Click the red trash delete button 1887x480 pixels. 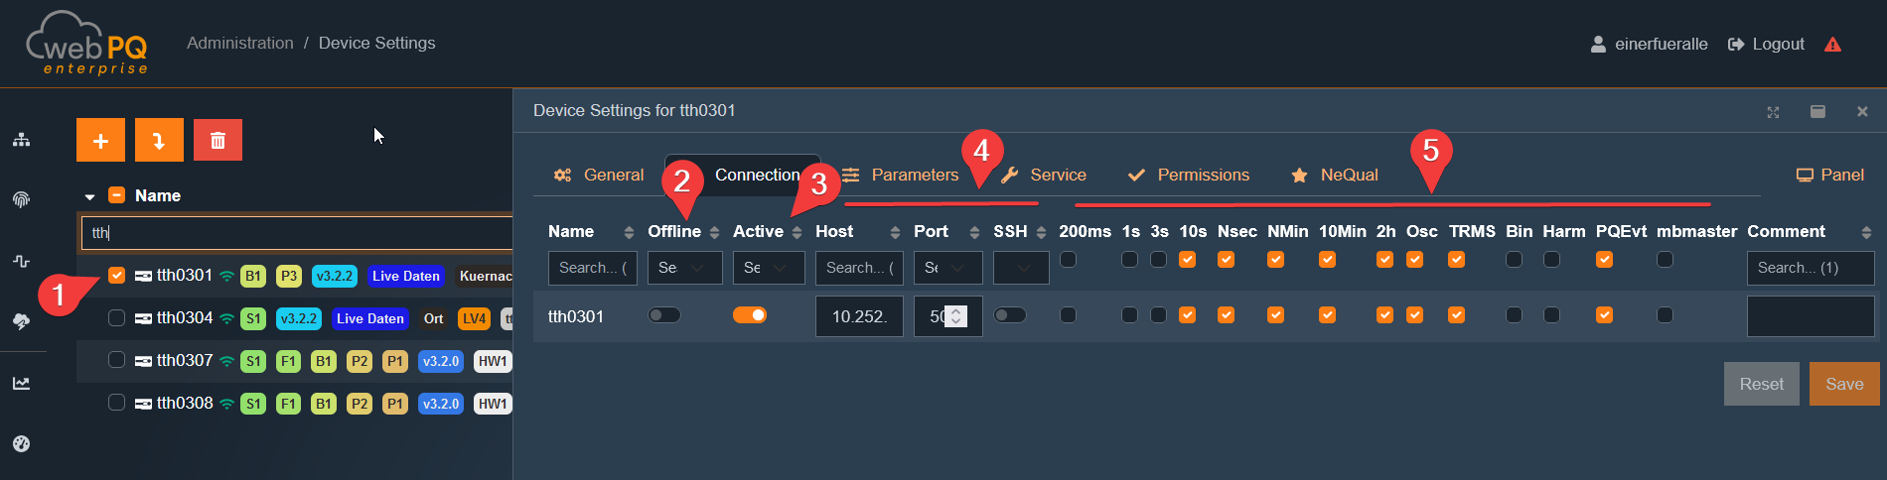click(218, 140)
